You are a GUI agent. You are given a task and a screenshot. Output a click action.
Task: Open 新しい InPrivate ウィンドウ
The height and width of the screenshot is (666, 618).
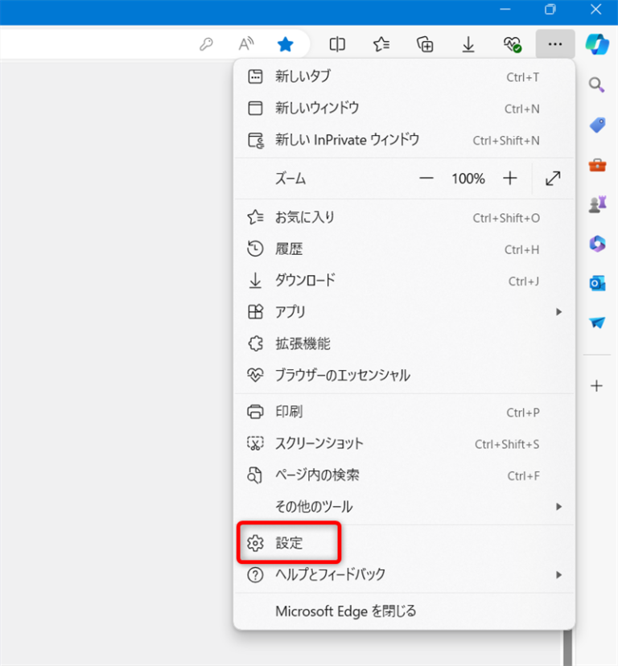pos(404,140)
